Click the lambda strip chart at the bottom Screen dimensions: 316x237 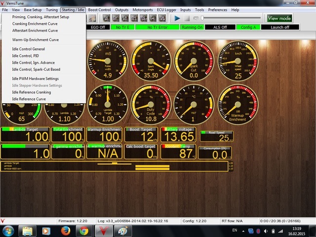pos(115,166)
